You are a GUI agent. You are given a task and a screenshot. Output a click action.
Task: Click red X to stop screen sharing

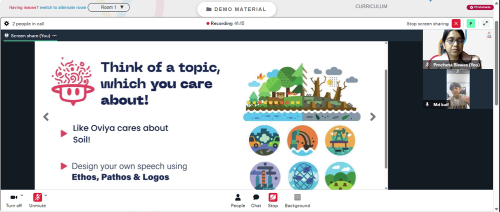pyautogui.click(x=456, y=23)
